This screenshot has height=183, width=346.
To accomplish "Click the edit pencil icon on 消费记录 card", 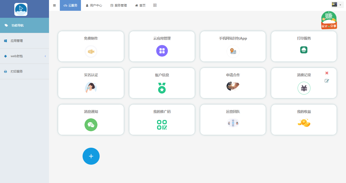I will [327, 81].
